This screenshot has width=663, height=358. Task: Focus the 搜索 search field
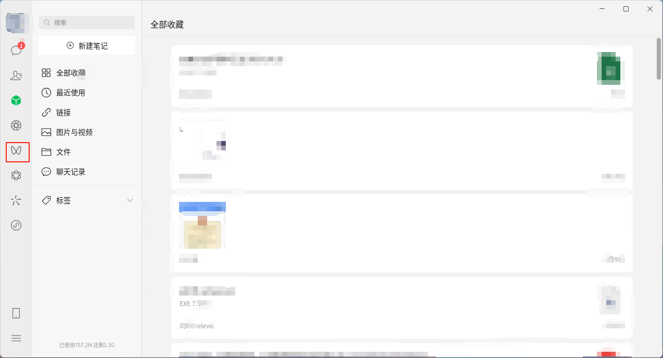(87, 22)
